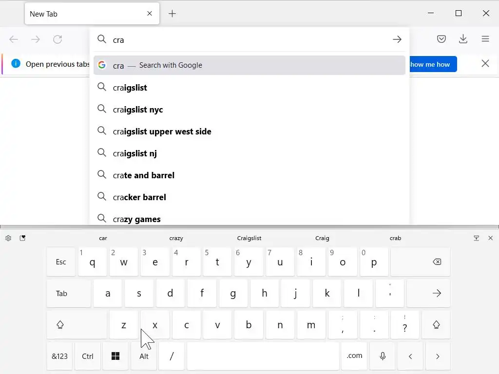Pick the 'Craig' keyboard word prediction
The height and width of the screenshot is (374, 499).
322,238
